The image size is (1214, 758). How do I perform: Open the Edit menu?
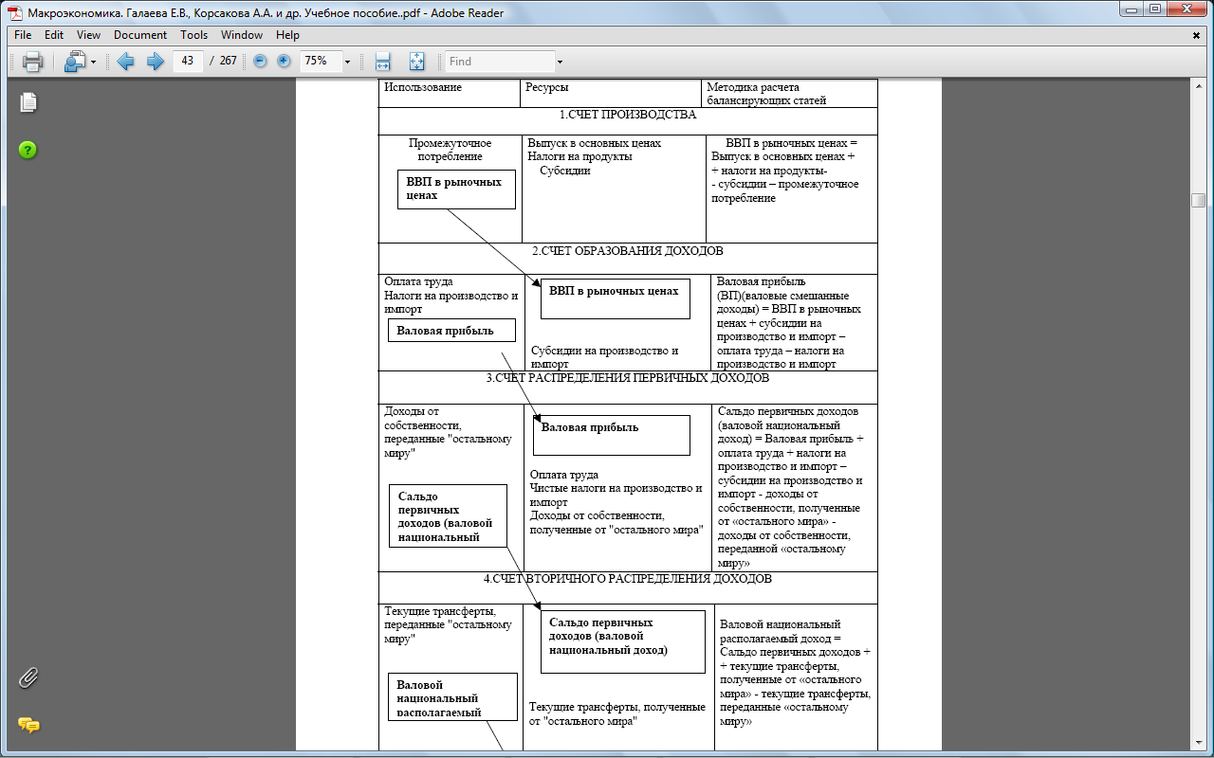(x=54, y=35)
